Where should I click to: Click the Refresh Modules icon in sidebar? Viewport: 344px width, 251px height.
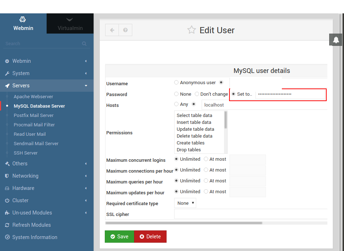[8, 225]
